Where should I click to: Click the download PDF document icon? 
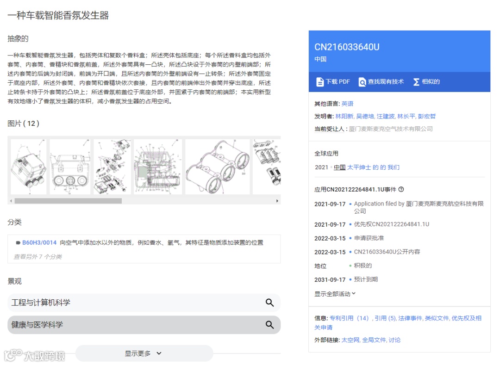(319, 82)
